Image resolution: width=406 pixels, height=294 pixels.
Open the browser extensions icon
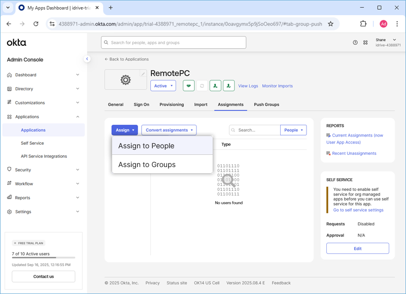(x=363, y=24)
